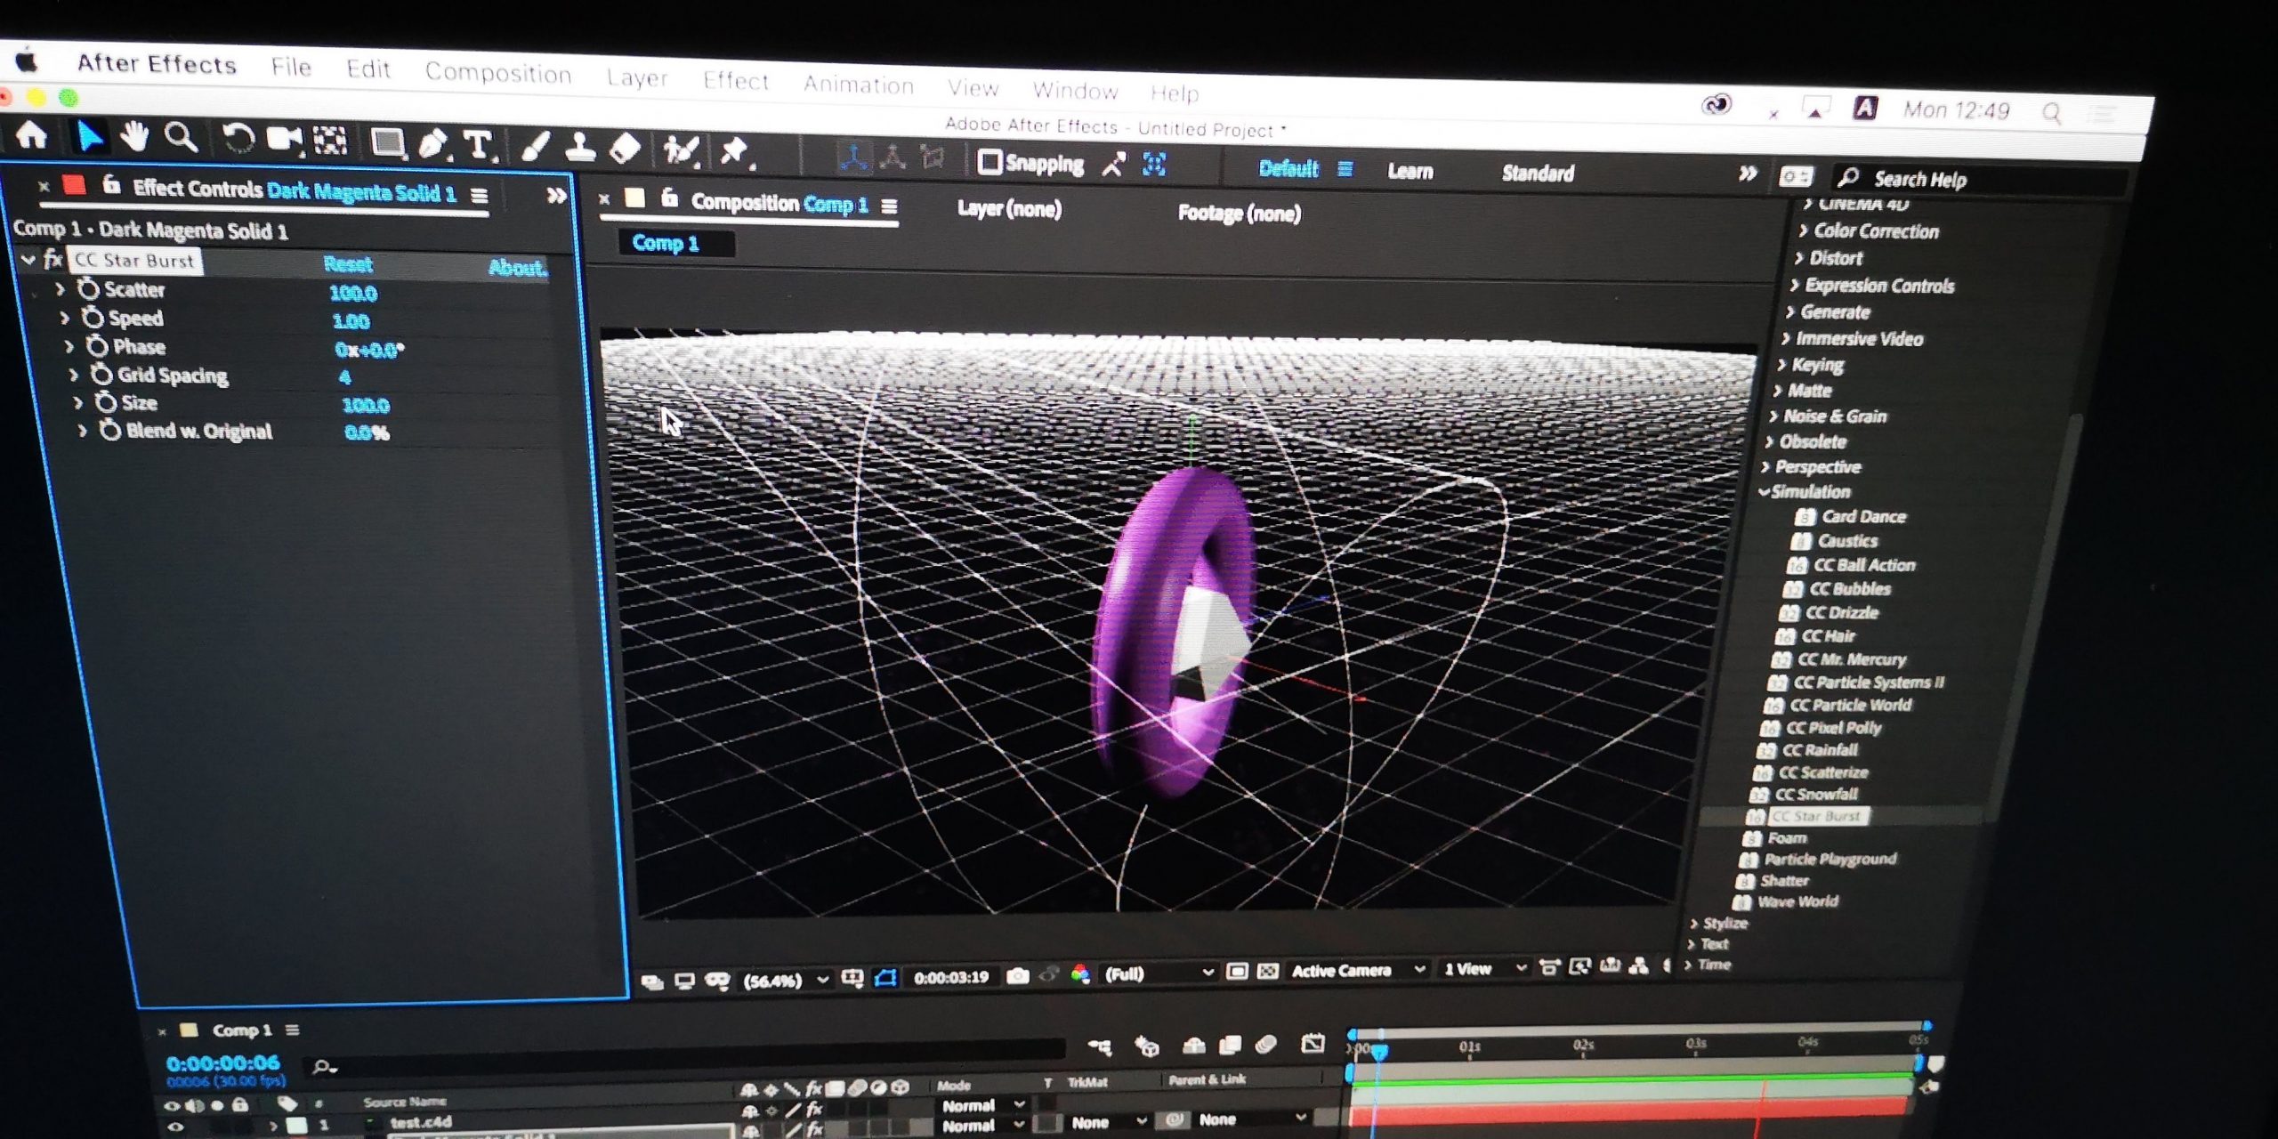Click the Home icon in the toolbar

pos(31,135)
